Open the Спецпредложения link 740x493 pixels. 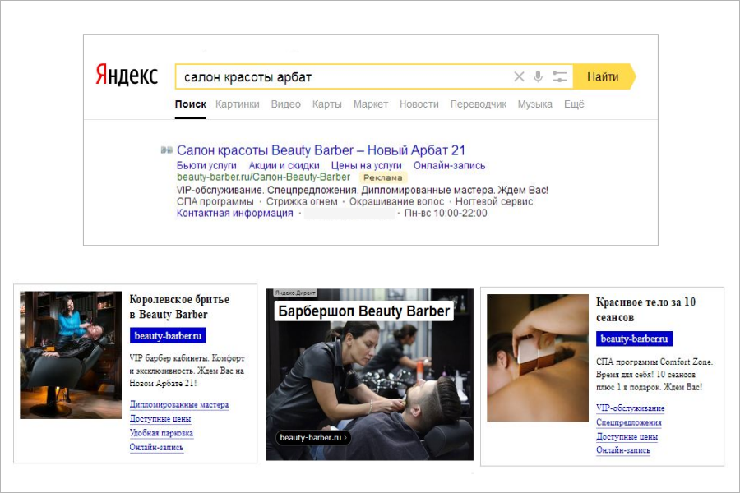click(x=629, y=422)
